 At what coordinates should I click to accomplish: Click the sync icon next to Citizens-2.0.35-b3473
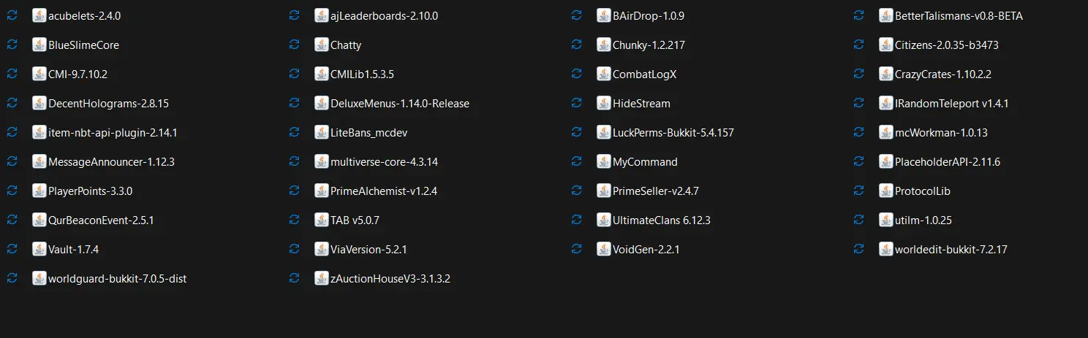858,45
